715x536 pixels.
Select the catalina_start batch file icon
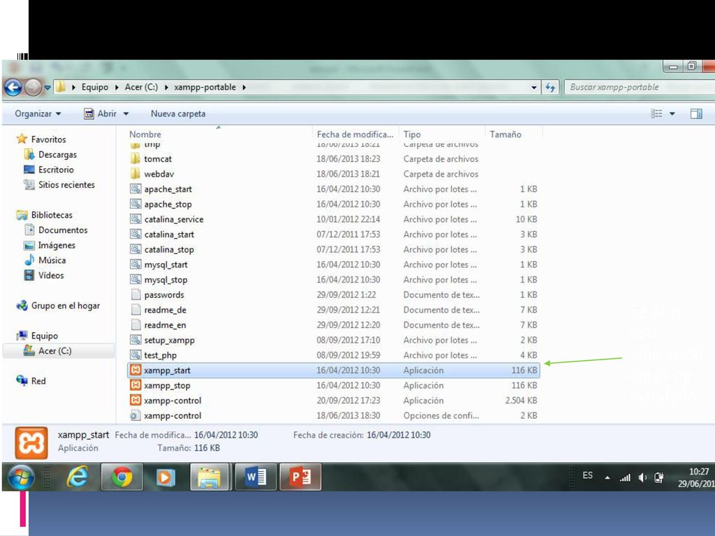pos(135,234)
